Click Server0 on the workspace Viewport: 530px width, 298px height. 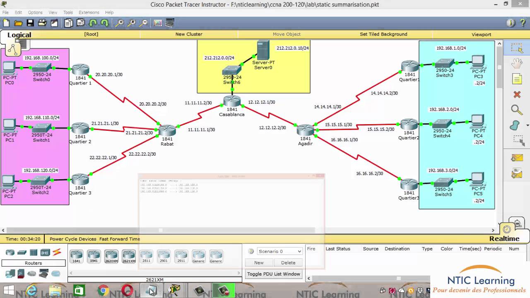point(263,50)
